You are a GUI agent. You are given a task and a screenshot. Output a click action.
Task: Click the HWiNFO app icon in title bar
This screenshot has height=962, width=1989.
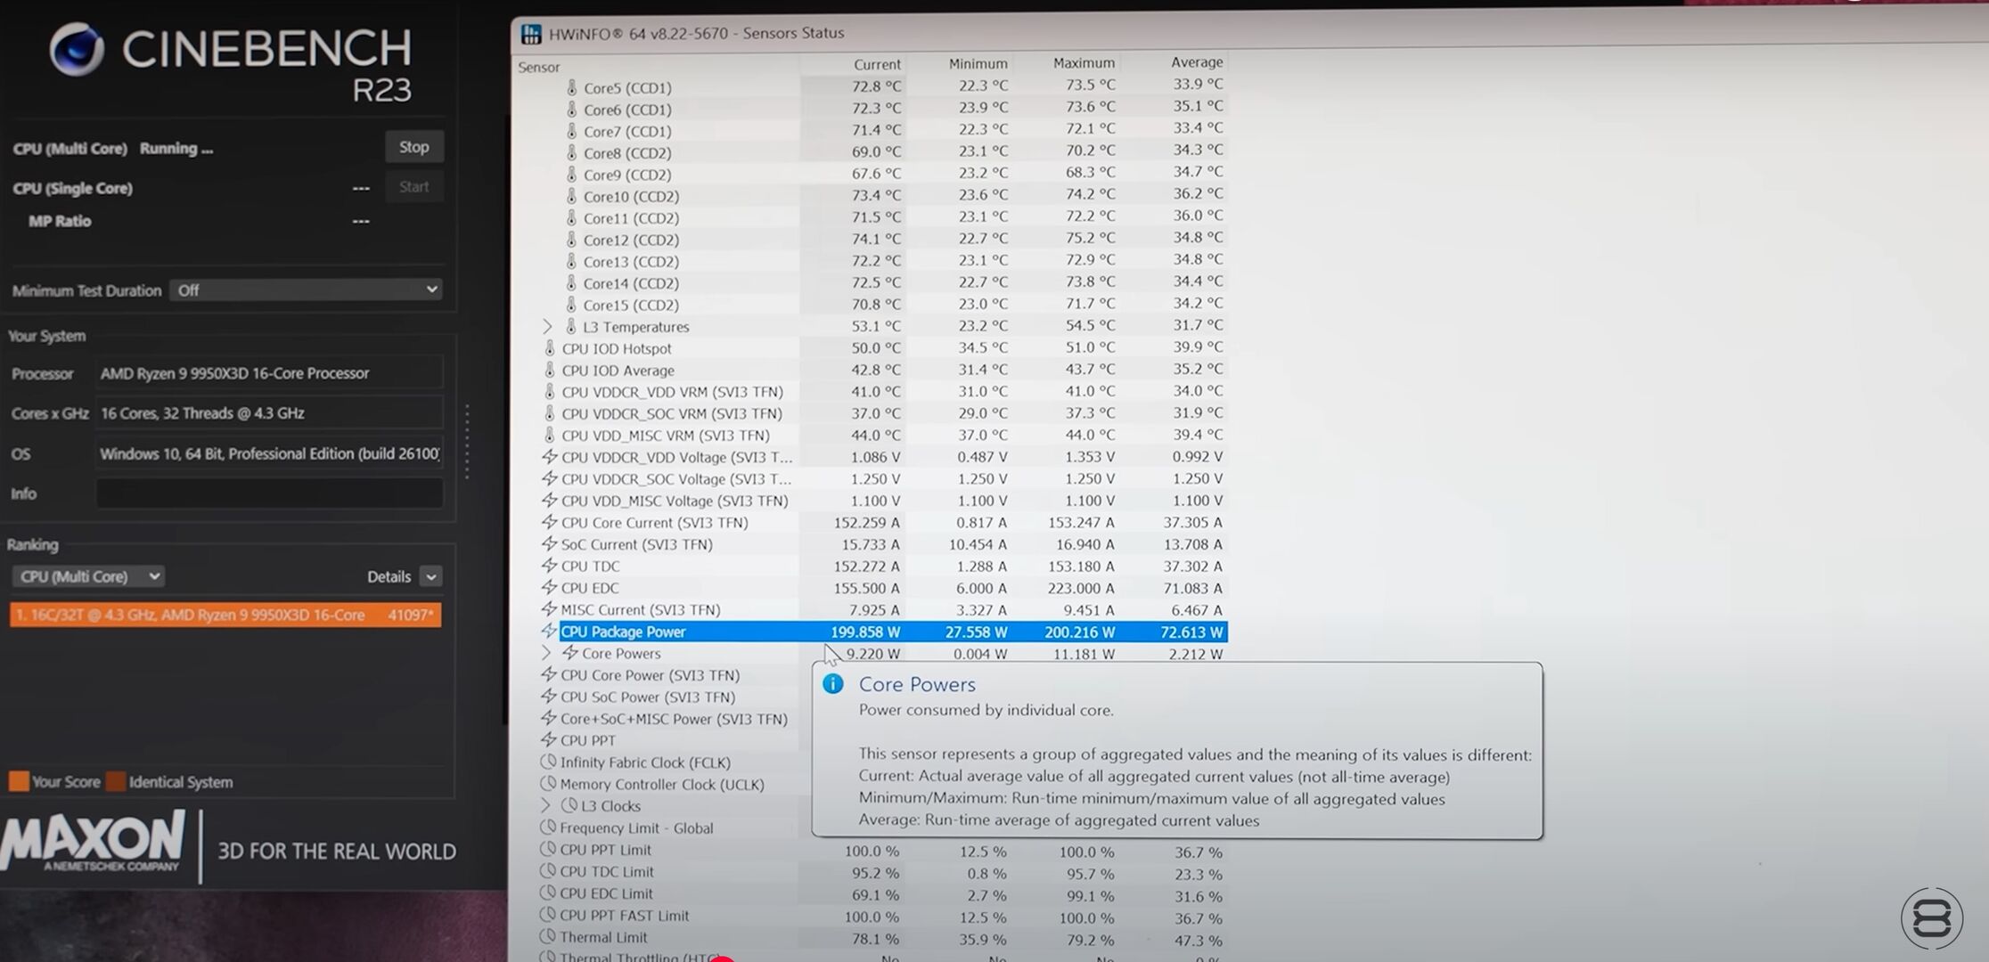coord(531,34)
